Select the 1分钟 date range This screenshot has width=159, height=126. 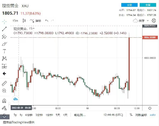[x=49, y=115]
